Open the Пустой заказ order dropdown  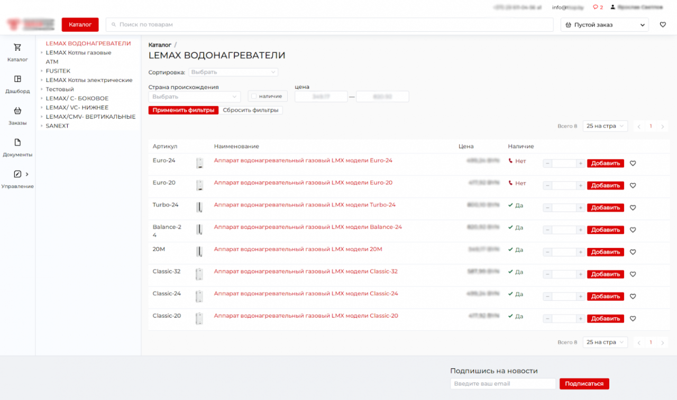605,25
